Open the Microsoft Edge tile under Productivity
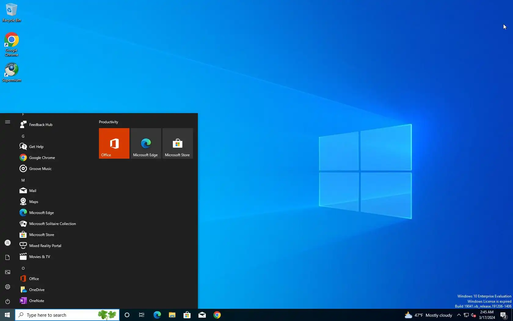 [146, 143]
